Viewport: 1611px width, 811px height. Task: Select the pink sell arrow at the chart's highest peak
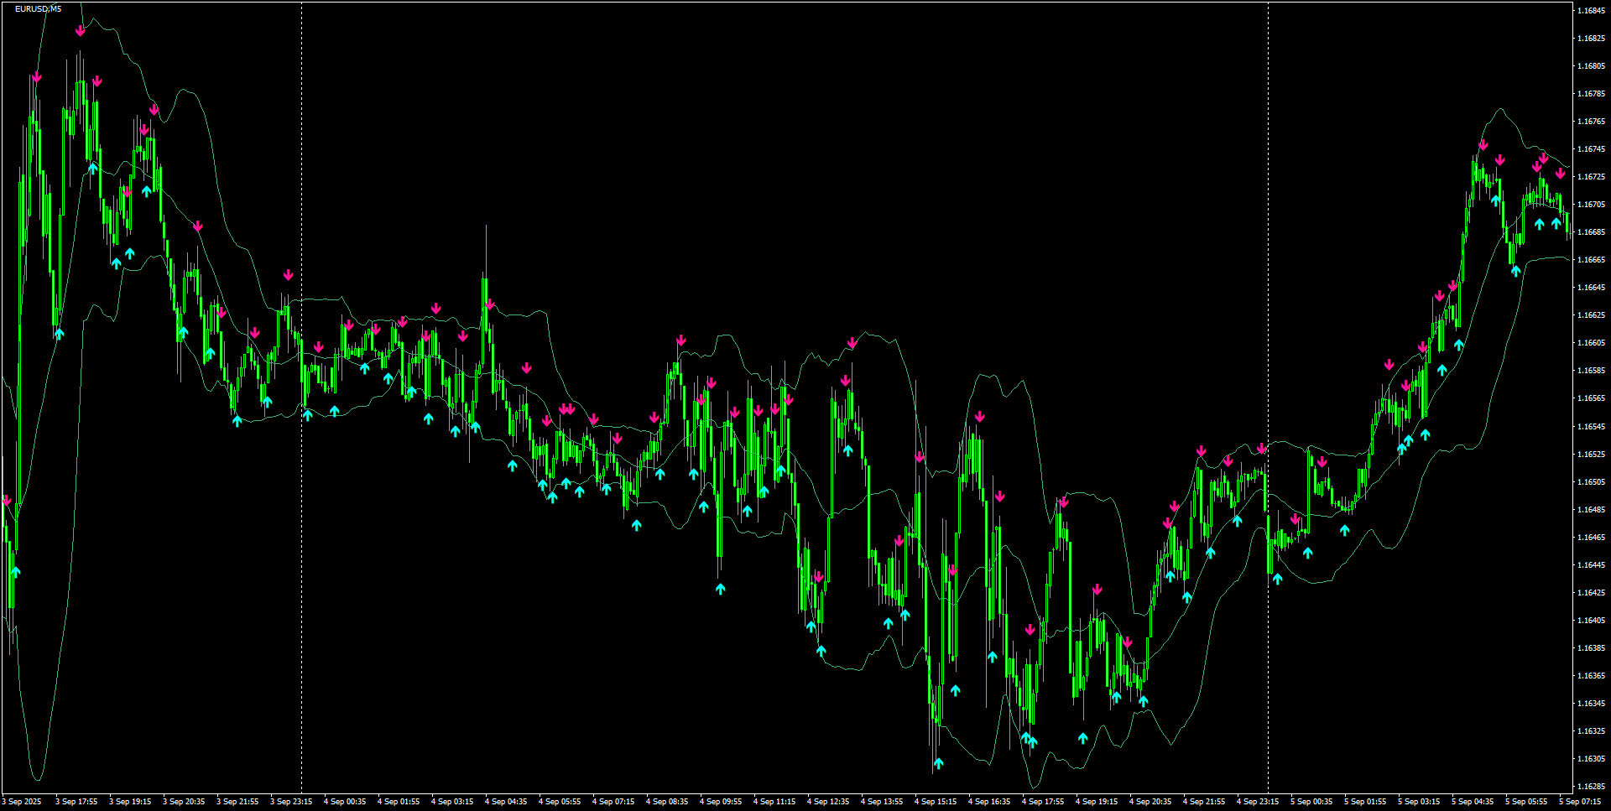[x=80, y=29]
